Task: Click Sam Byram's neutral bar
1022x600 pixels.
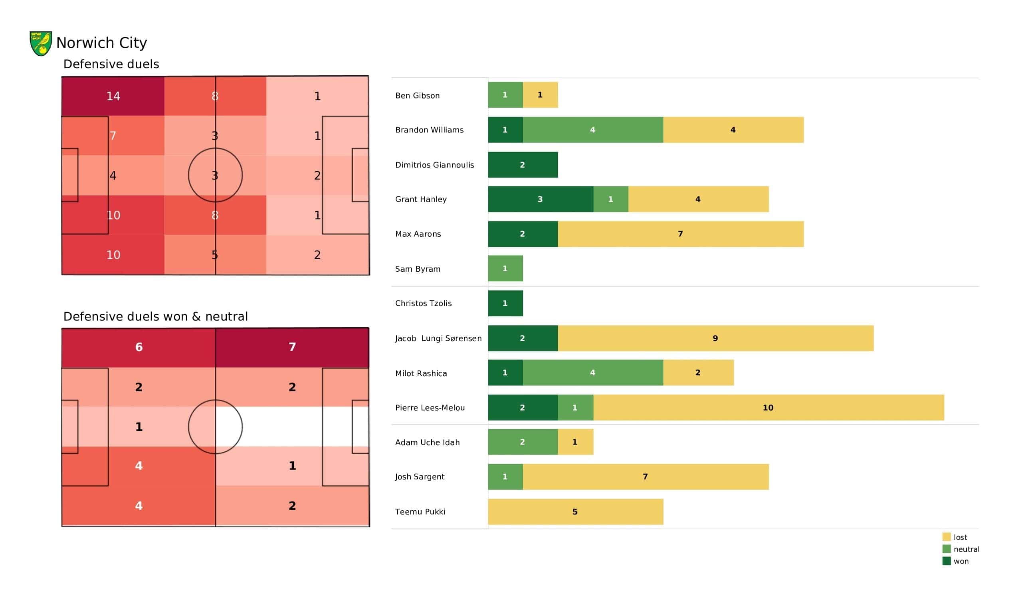Action: click(x=505, y=268)
